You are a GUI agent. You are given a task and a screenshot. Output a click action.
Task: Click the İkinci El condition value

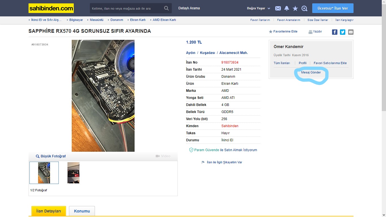point(227,140)
